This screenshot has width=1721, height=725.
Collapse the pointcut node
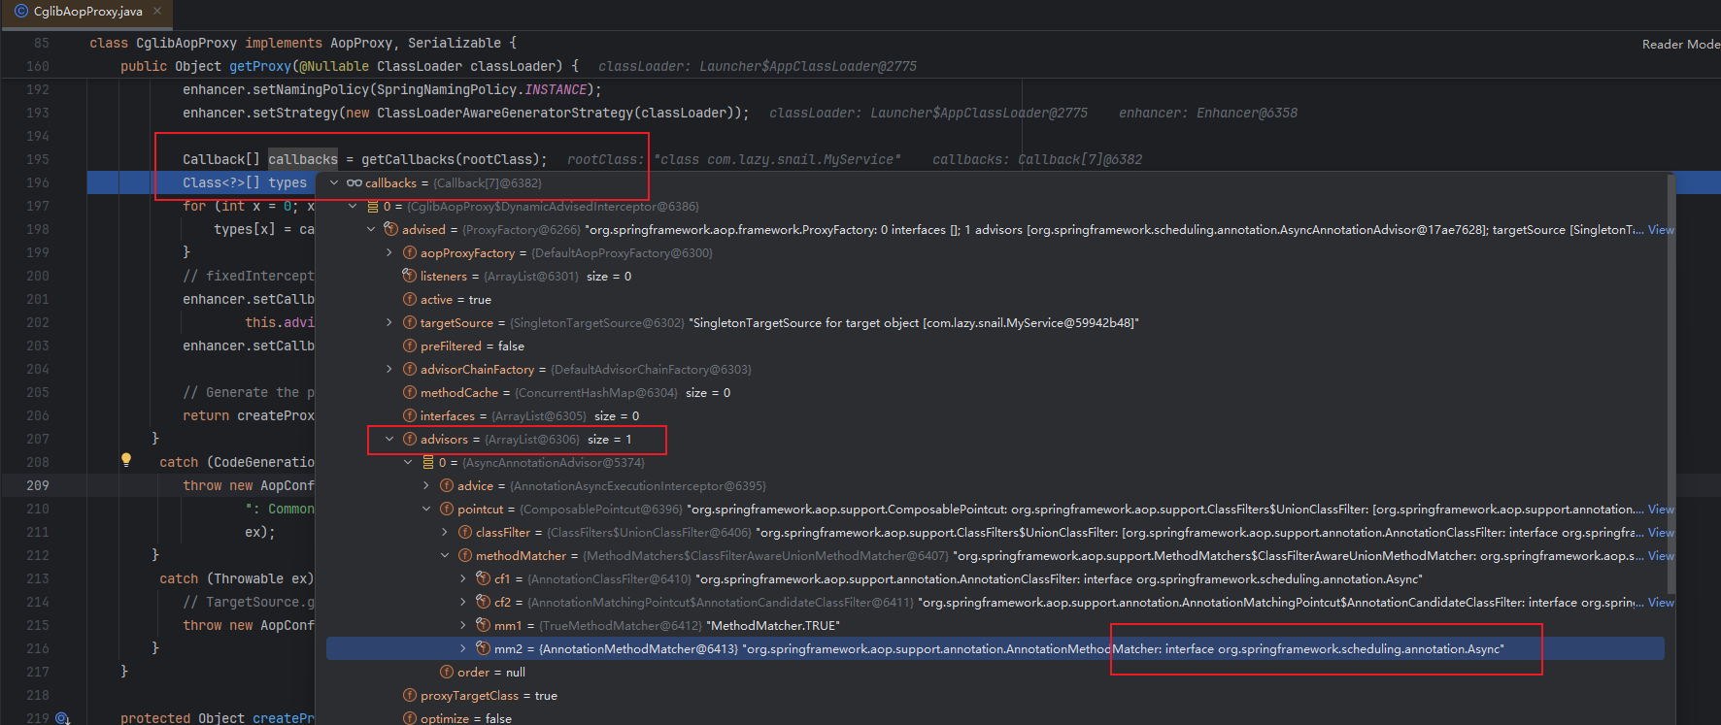pyautogui.click(x=426, y=509)
